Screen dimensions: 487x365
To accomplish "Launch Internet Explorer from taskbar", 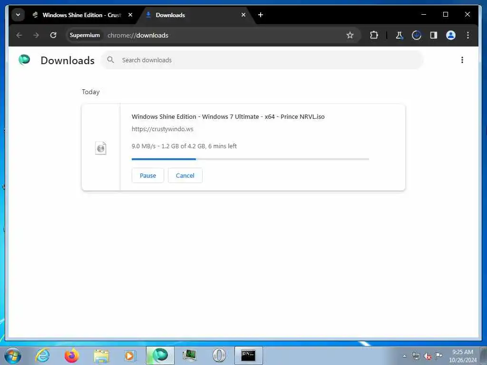I will 42,355.
